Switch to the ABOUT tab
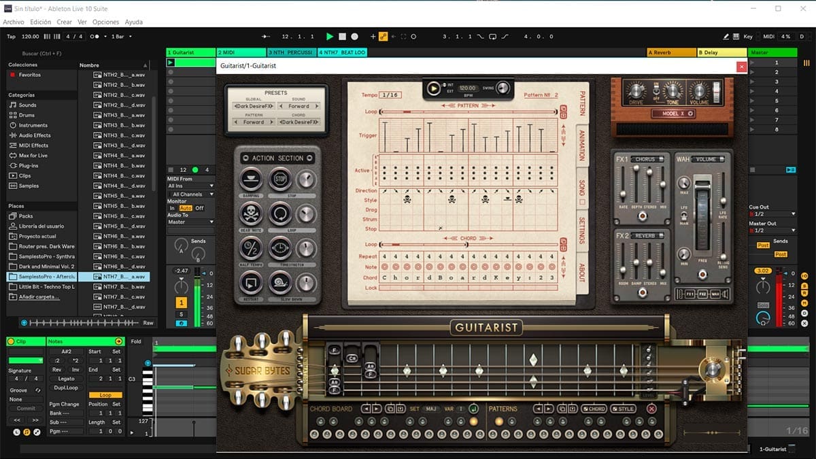This screenshot has width=816, height=459. [x=582, y=273]
